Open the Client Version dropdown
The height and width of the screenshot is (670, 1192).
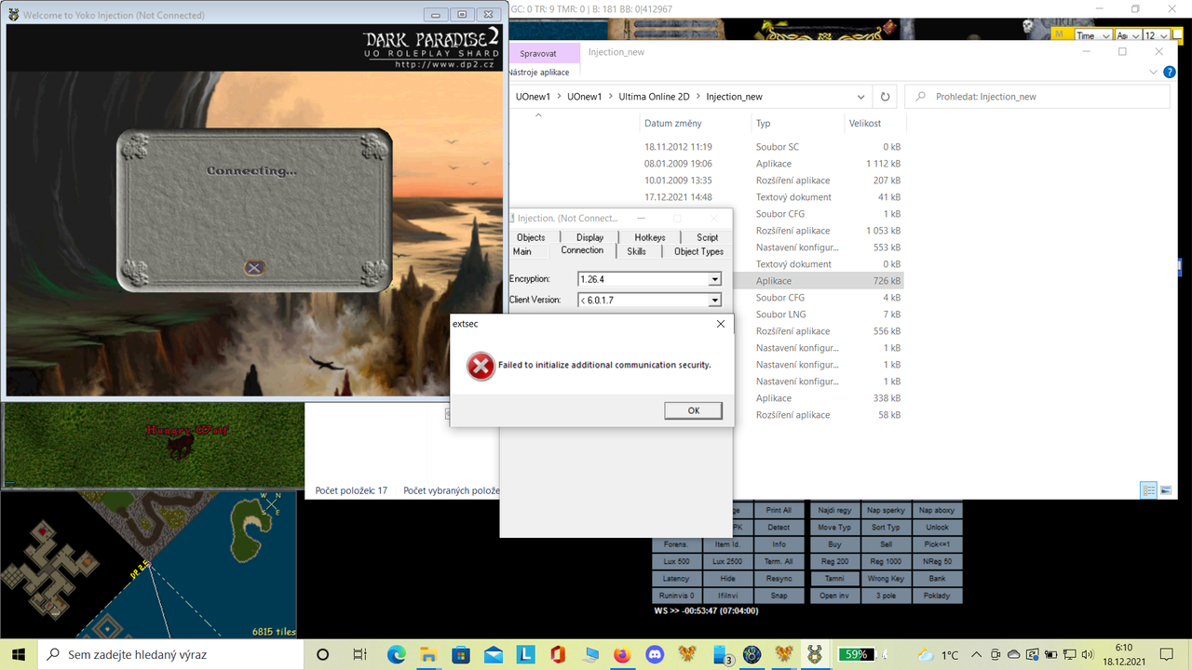click(714, 300)
